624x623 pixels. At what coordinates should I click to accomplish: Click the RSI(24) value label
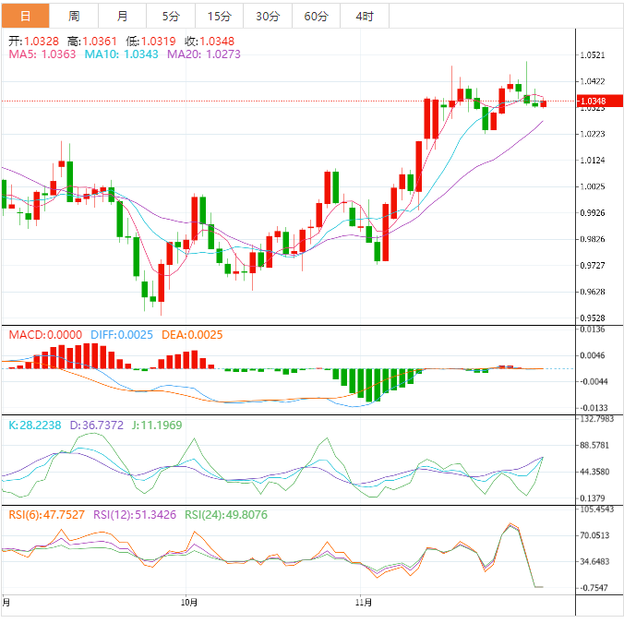pyautogui.click(x=226, y=515)
